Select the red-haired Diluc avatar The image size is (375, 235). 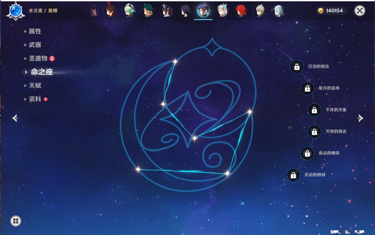[x=241, y=11]
